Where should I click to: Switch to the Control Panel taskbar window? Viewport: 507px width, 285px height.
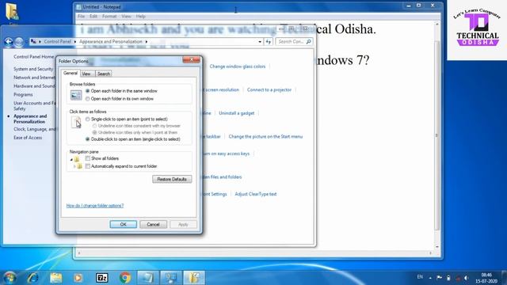[171, 278]
